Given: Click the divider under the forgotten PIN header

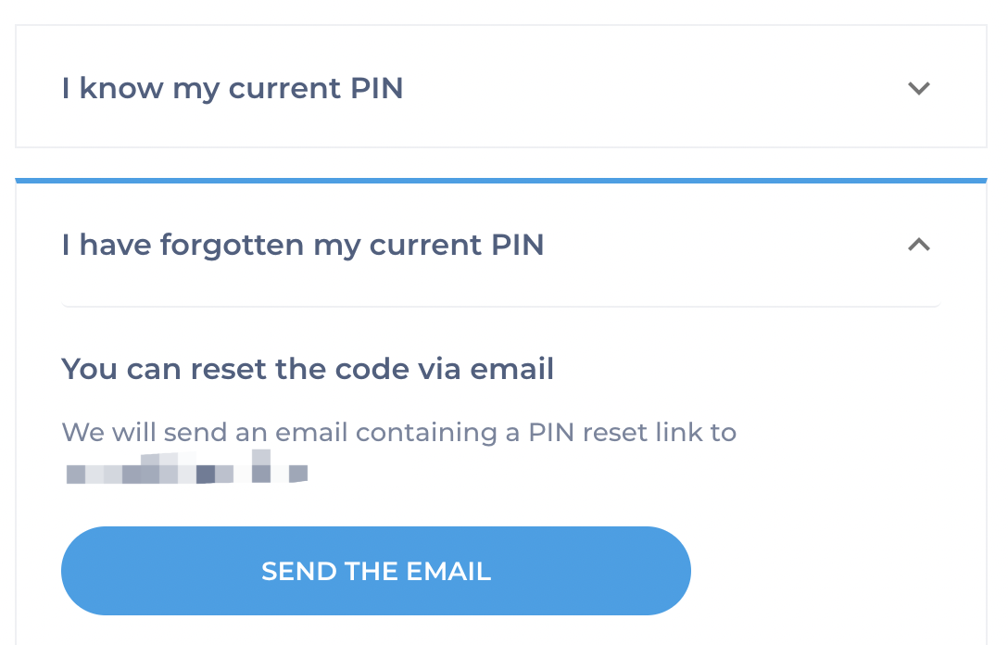Looking at the screenshot, I should pyautogui.click(x=500, y=303).
